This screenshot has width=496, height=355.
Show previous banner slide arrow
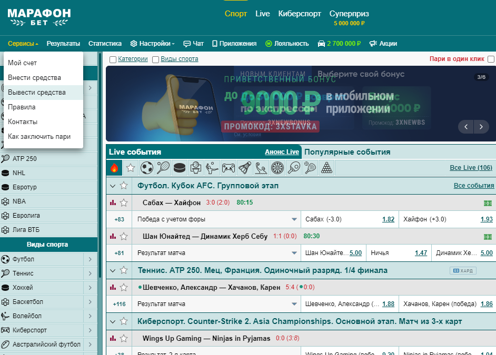(x=466, y=127)
